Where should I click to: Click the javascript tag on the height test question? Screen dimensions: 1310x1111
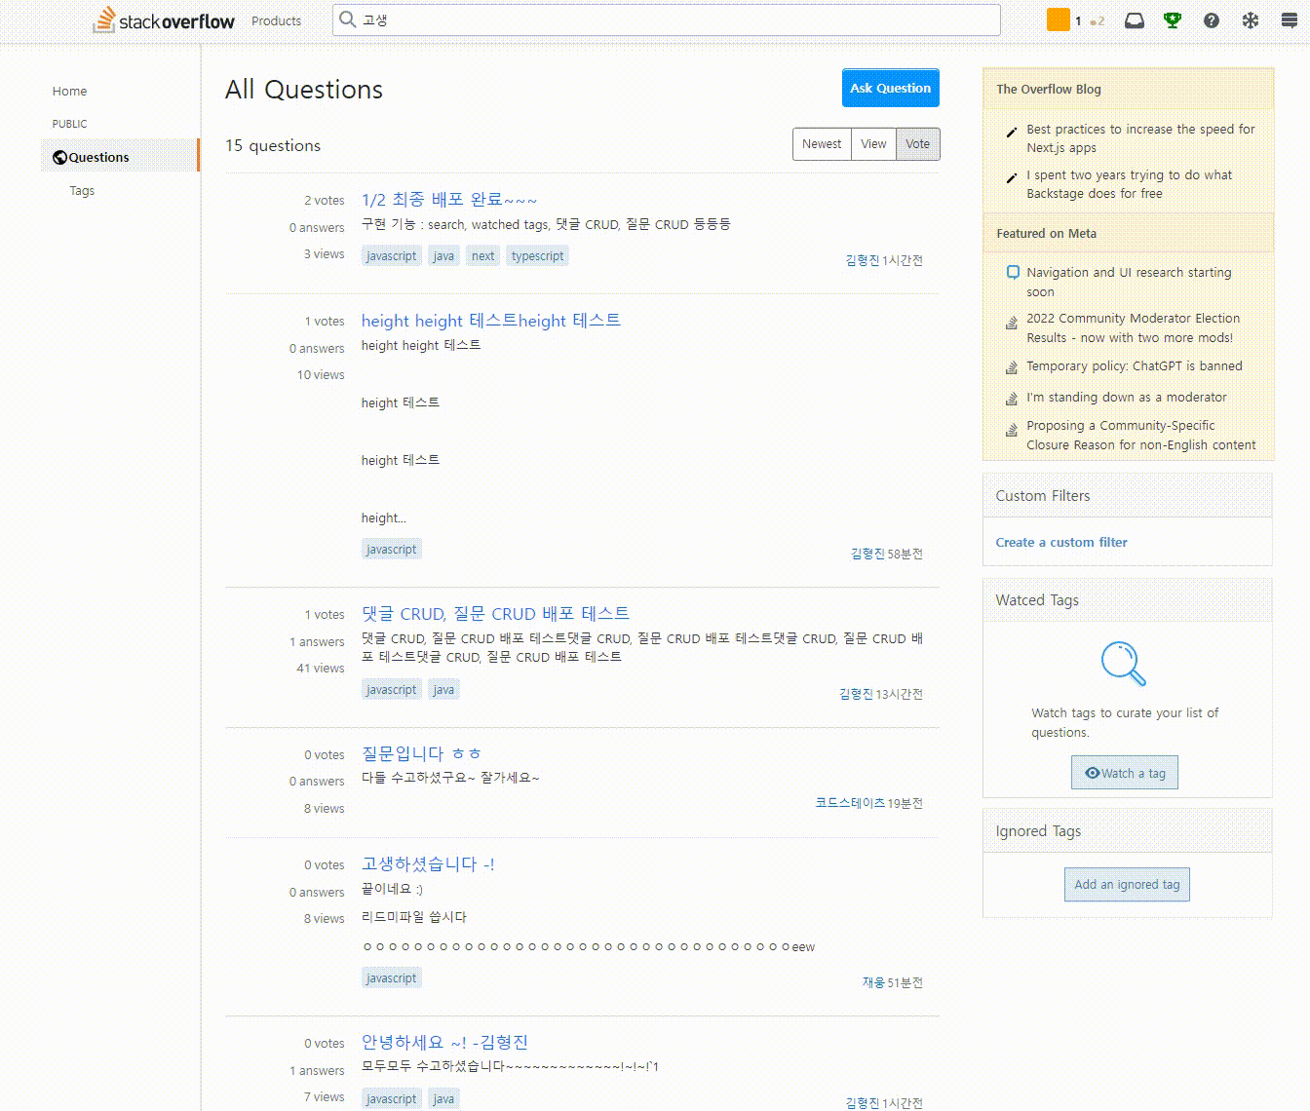pyautogui.click(x=391, y=548)
